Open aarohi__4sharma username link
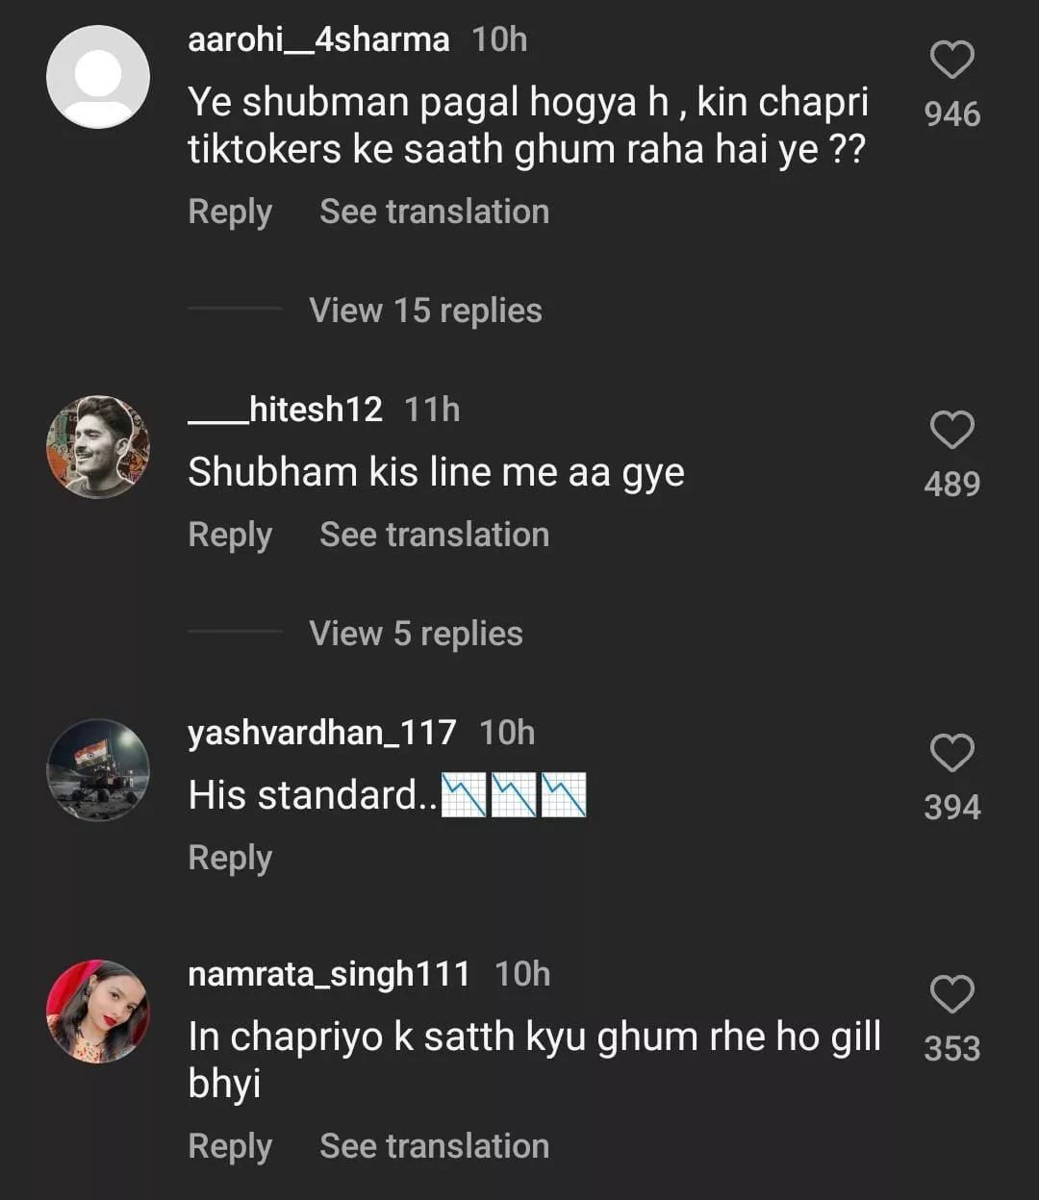 [x=318, y=39]
